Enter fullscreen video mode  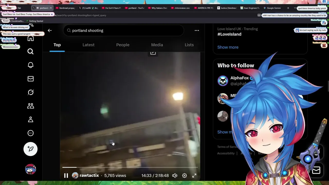(x=194, y=175)
